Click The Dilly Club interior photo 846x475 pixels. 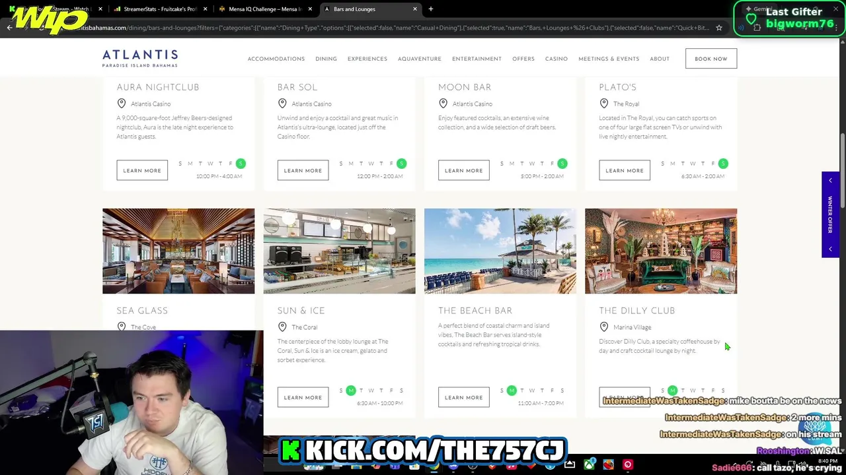(661, 251)
